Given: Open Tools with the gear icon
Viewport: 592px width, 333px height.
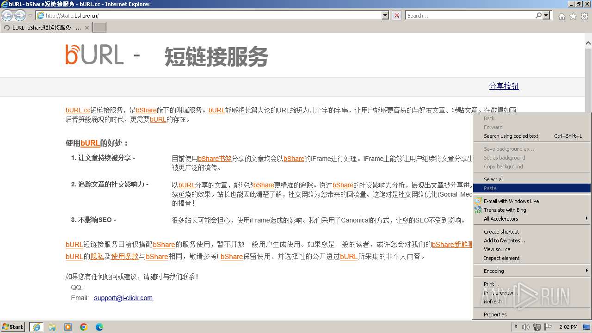Looking at the screenshot, I should pyautogui.click(x=585, y=16).
